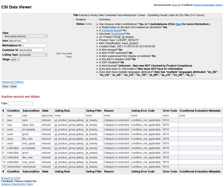Focus the Customer Id field

pyautogui.click(x=31, y=50)
